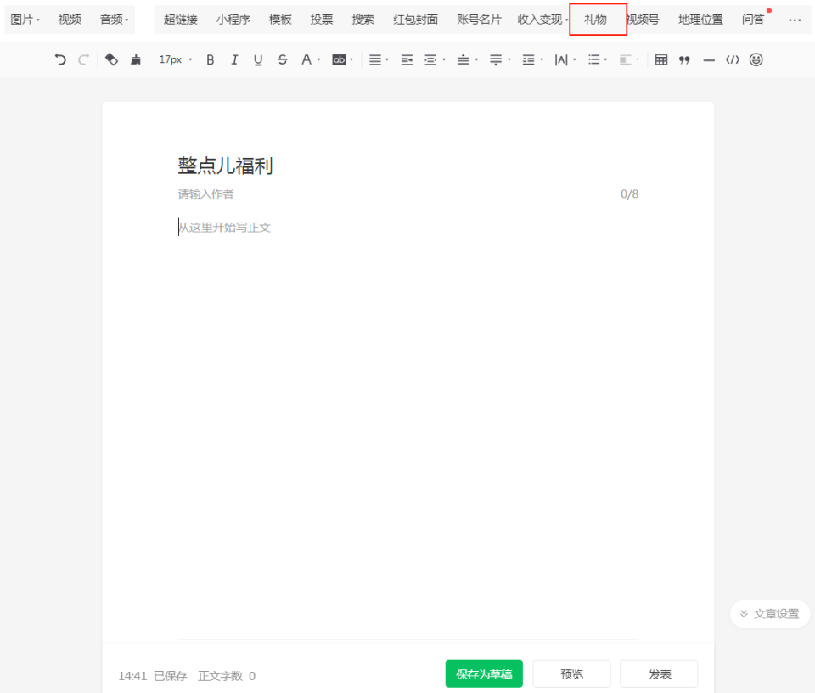Image resolution: width=815 pixels, height=693 pixels.
Task: Insert a 小程序 mini program
Action: point(233,20)
